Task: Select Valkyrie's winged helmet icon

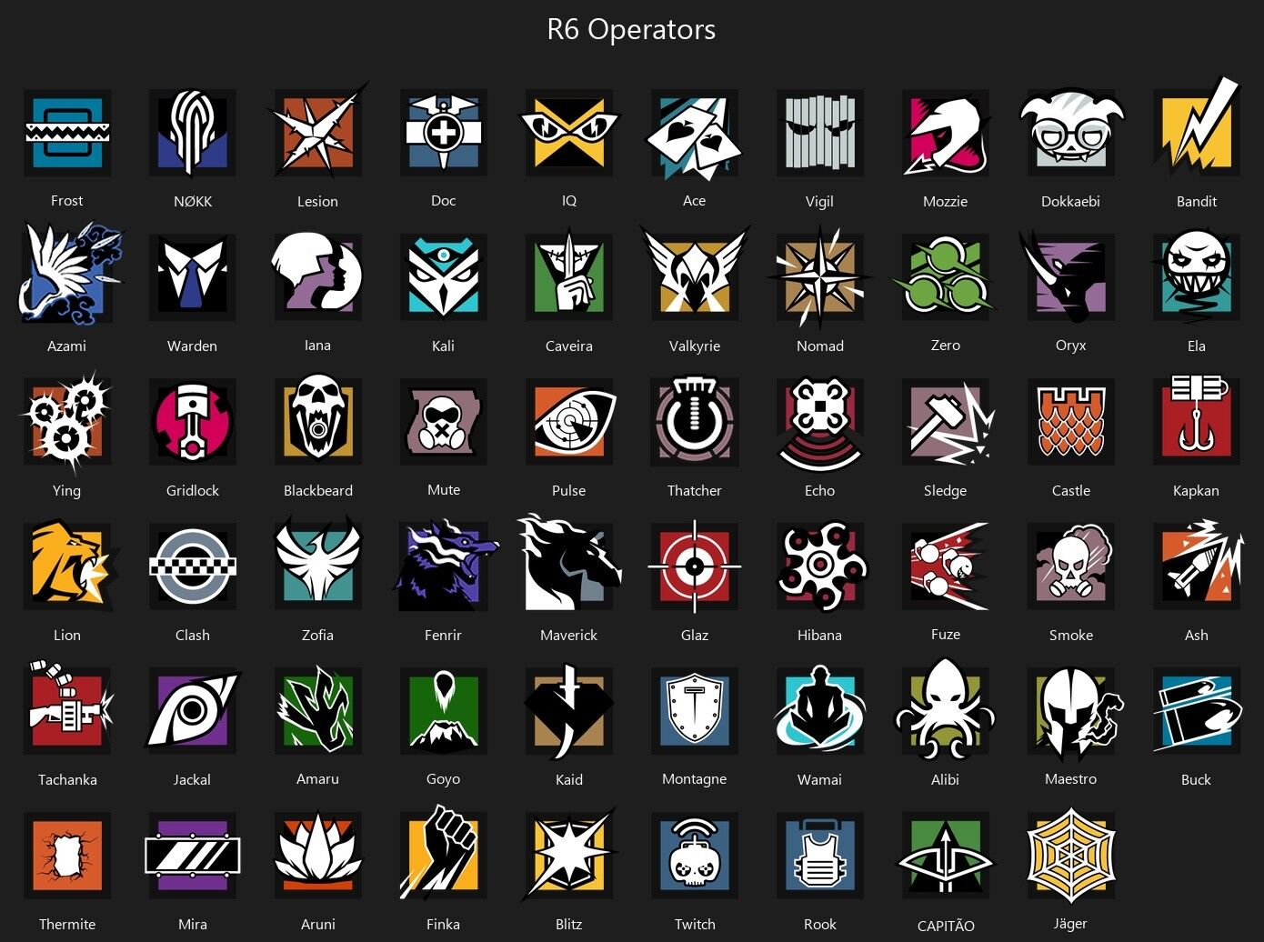Action: coord(695,273)
